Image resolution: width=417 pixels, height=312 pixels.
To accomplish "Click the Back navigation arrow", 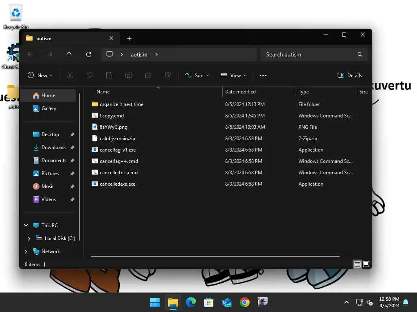I will [30, 54].
